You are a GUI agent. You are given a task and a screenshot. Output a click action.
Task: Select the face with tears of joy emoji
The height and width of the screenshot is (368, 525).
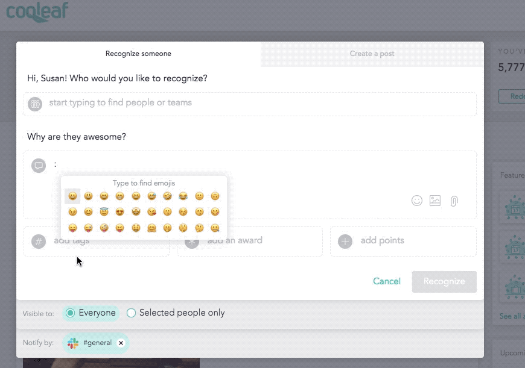pyautogui.click(x=183, y=196)
